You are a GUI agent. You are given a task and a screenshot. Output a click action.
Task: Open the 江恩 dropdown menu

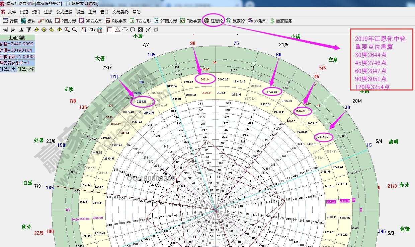[48, 12]
